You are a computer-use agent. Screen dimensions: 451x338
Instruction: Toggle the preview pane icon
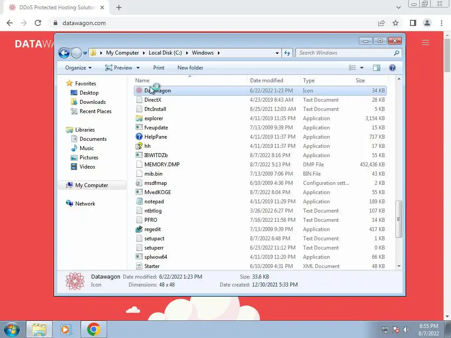[377, 68]
